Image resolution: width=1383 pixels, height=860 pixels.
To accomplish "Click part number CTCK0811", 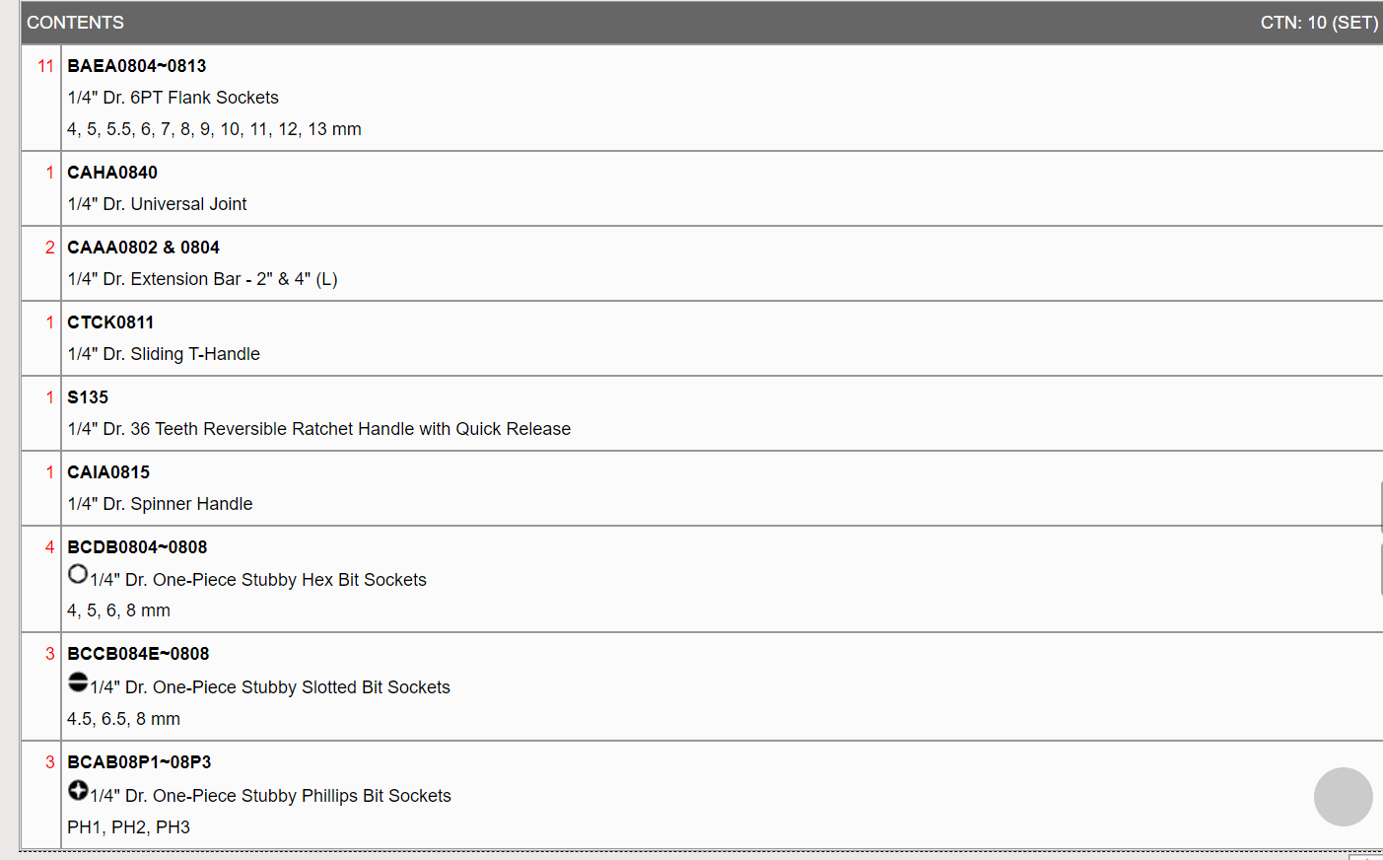I will click(110, 322).
